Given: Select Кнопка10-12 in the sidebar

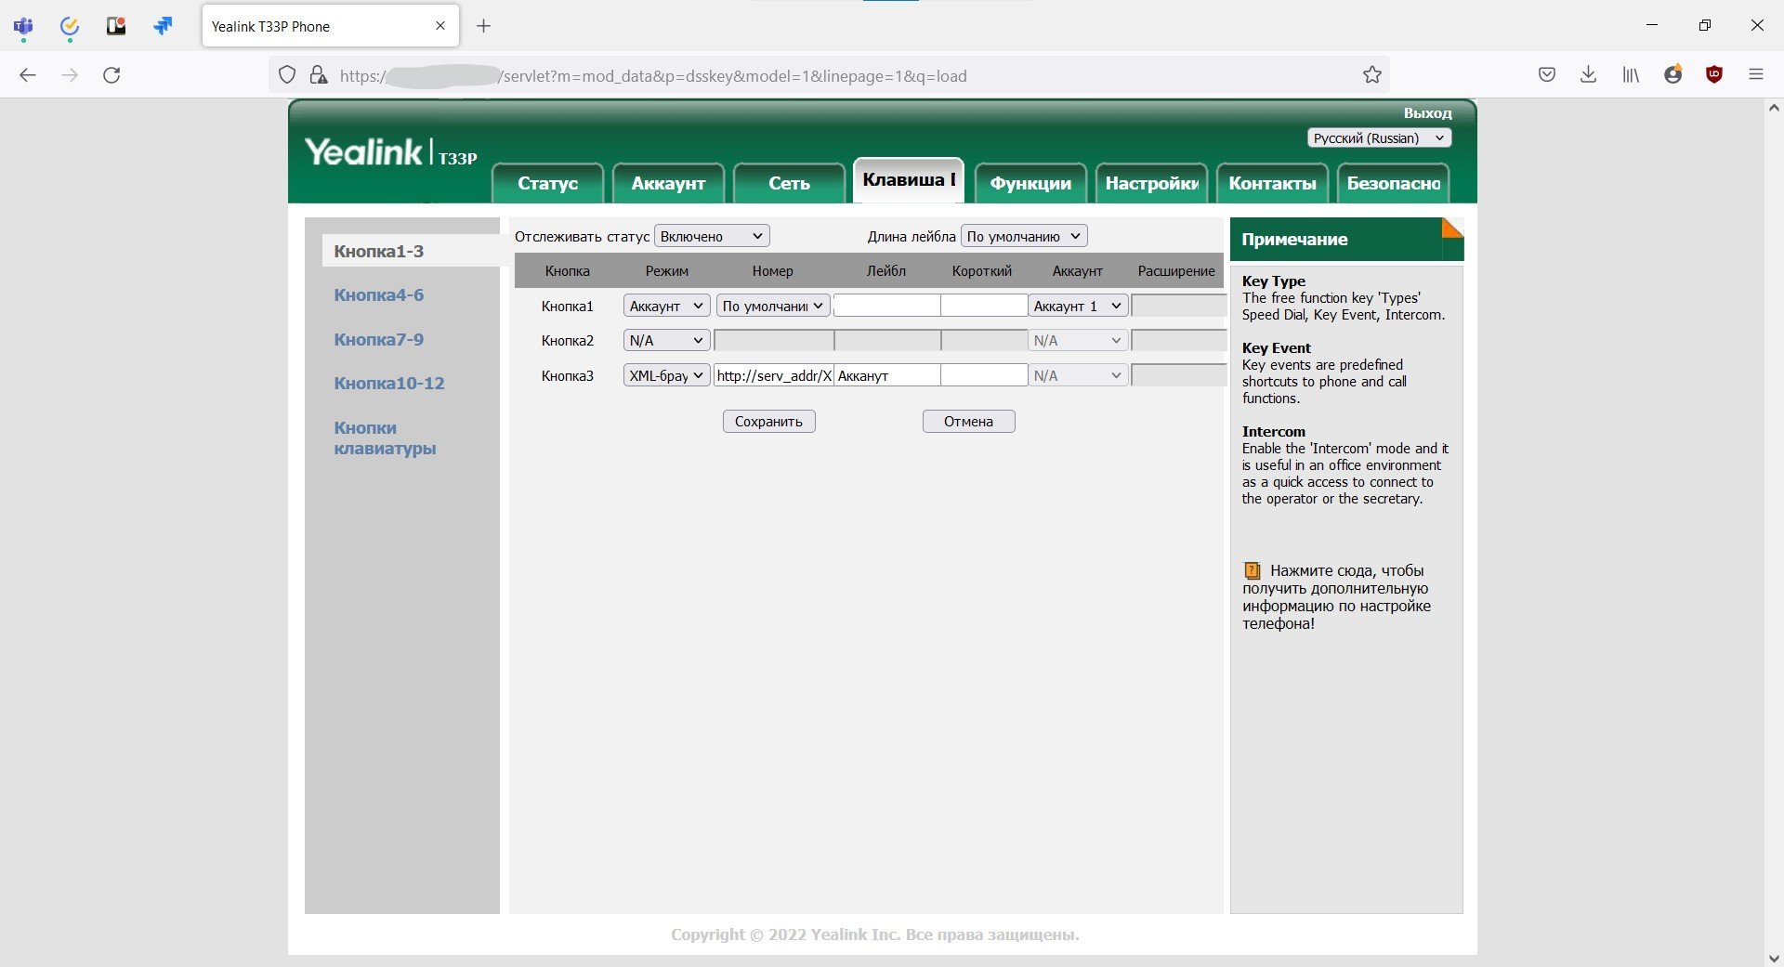Looking at the screenshot, I should 388,383.
